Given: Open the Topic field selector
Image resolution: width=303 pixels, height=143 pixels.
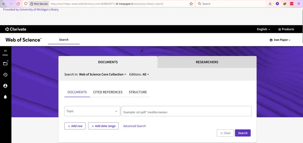Looking at the screenshot, I should coord(92,111).
